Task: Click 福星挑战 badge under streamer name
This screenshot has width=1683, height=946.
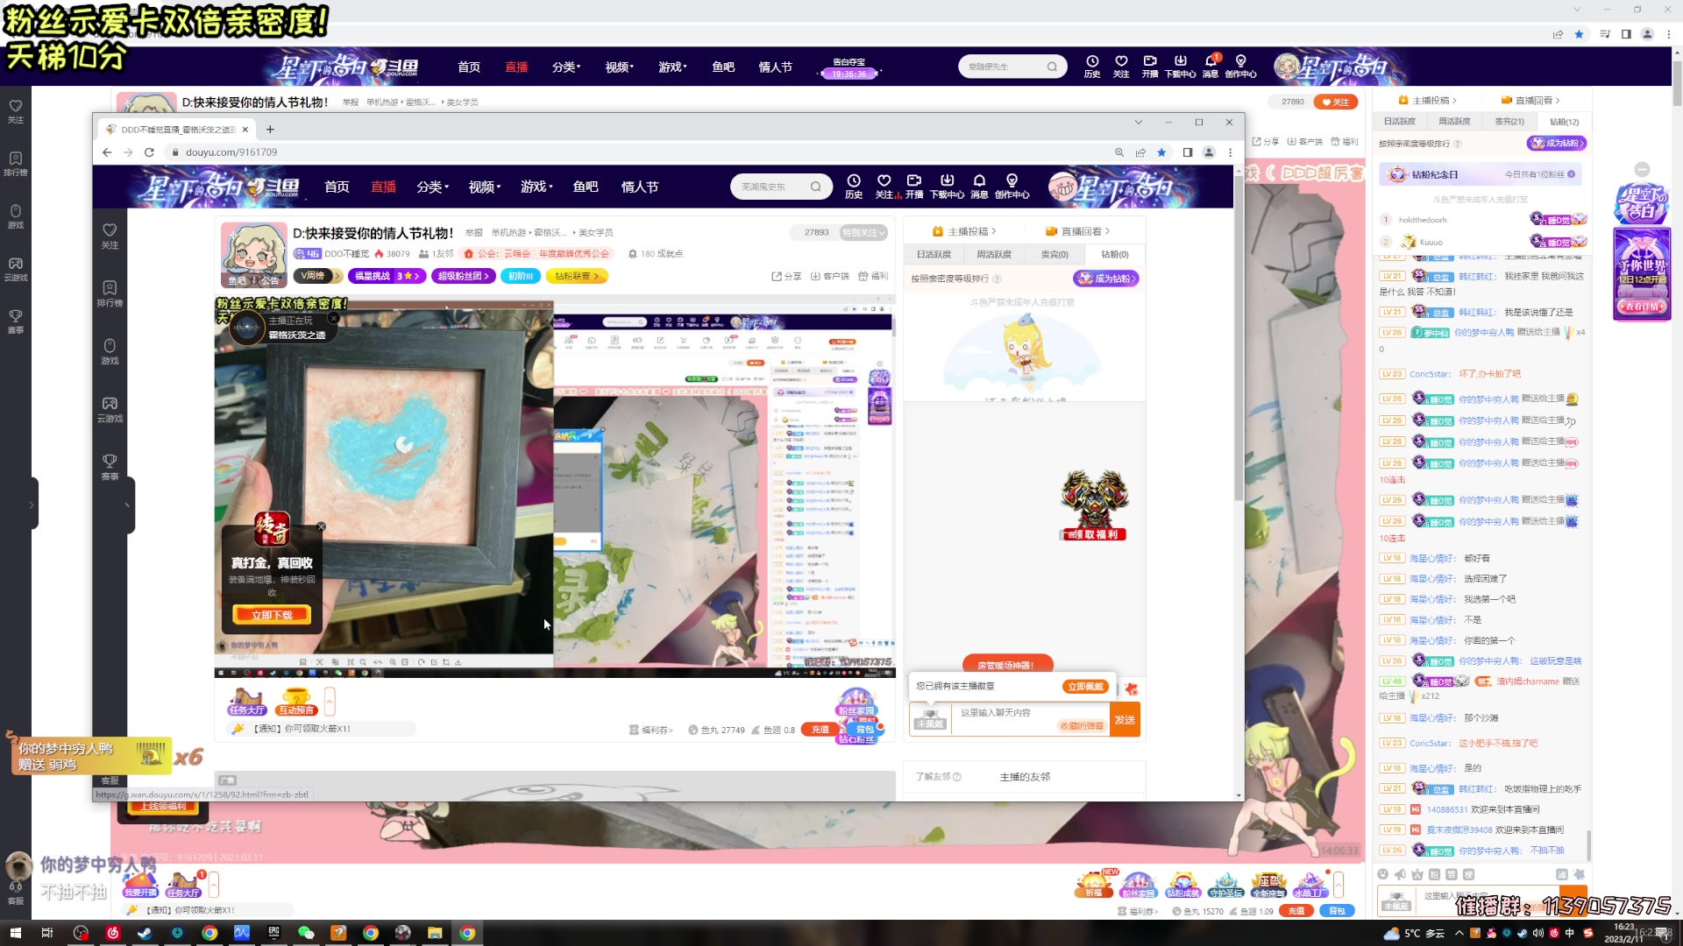Action: click(x=387, y=276)
